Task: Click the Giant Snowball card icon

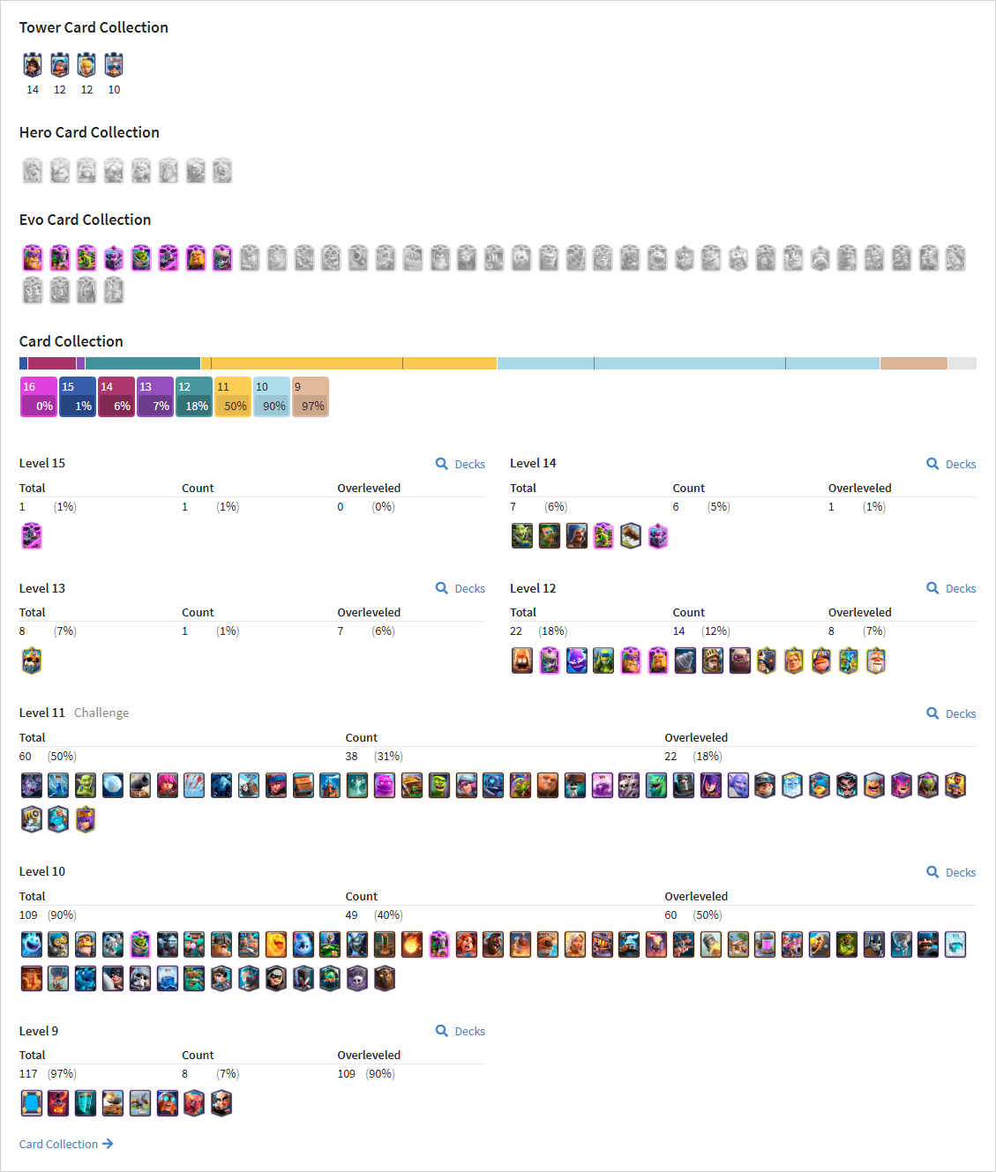Action: click(x=113, y=785)
